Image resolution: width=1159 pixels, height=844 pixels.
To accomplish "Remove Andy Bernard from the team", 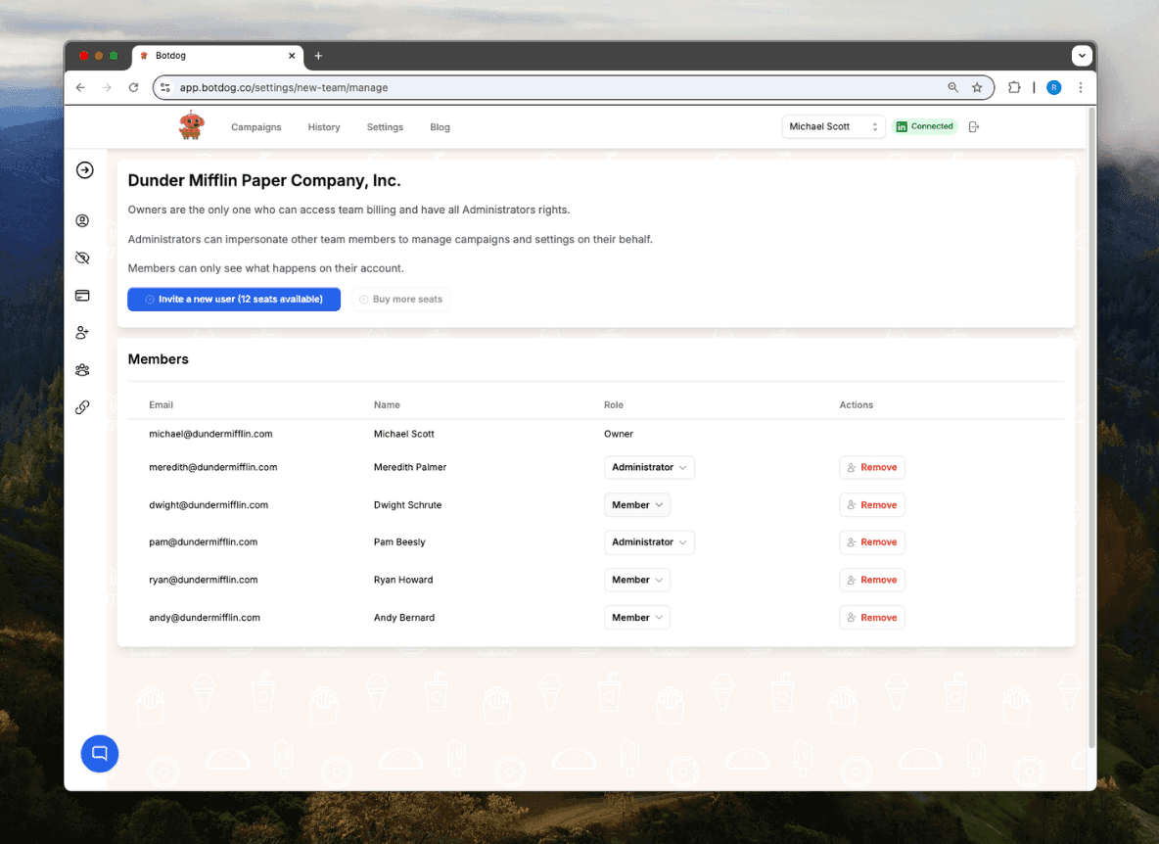I will click(x=872, y=617).
